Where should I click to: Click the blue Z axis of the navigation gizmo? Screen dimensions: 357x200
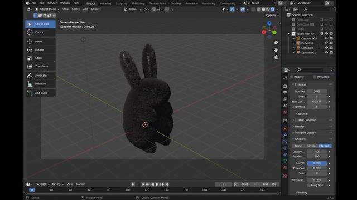[269, 23]
